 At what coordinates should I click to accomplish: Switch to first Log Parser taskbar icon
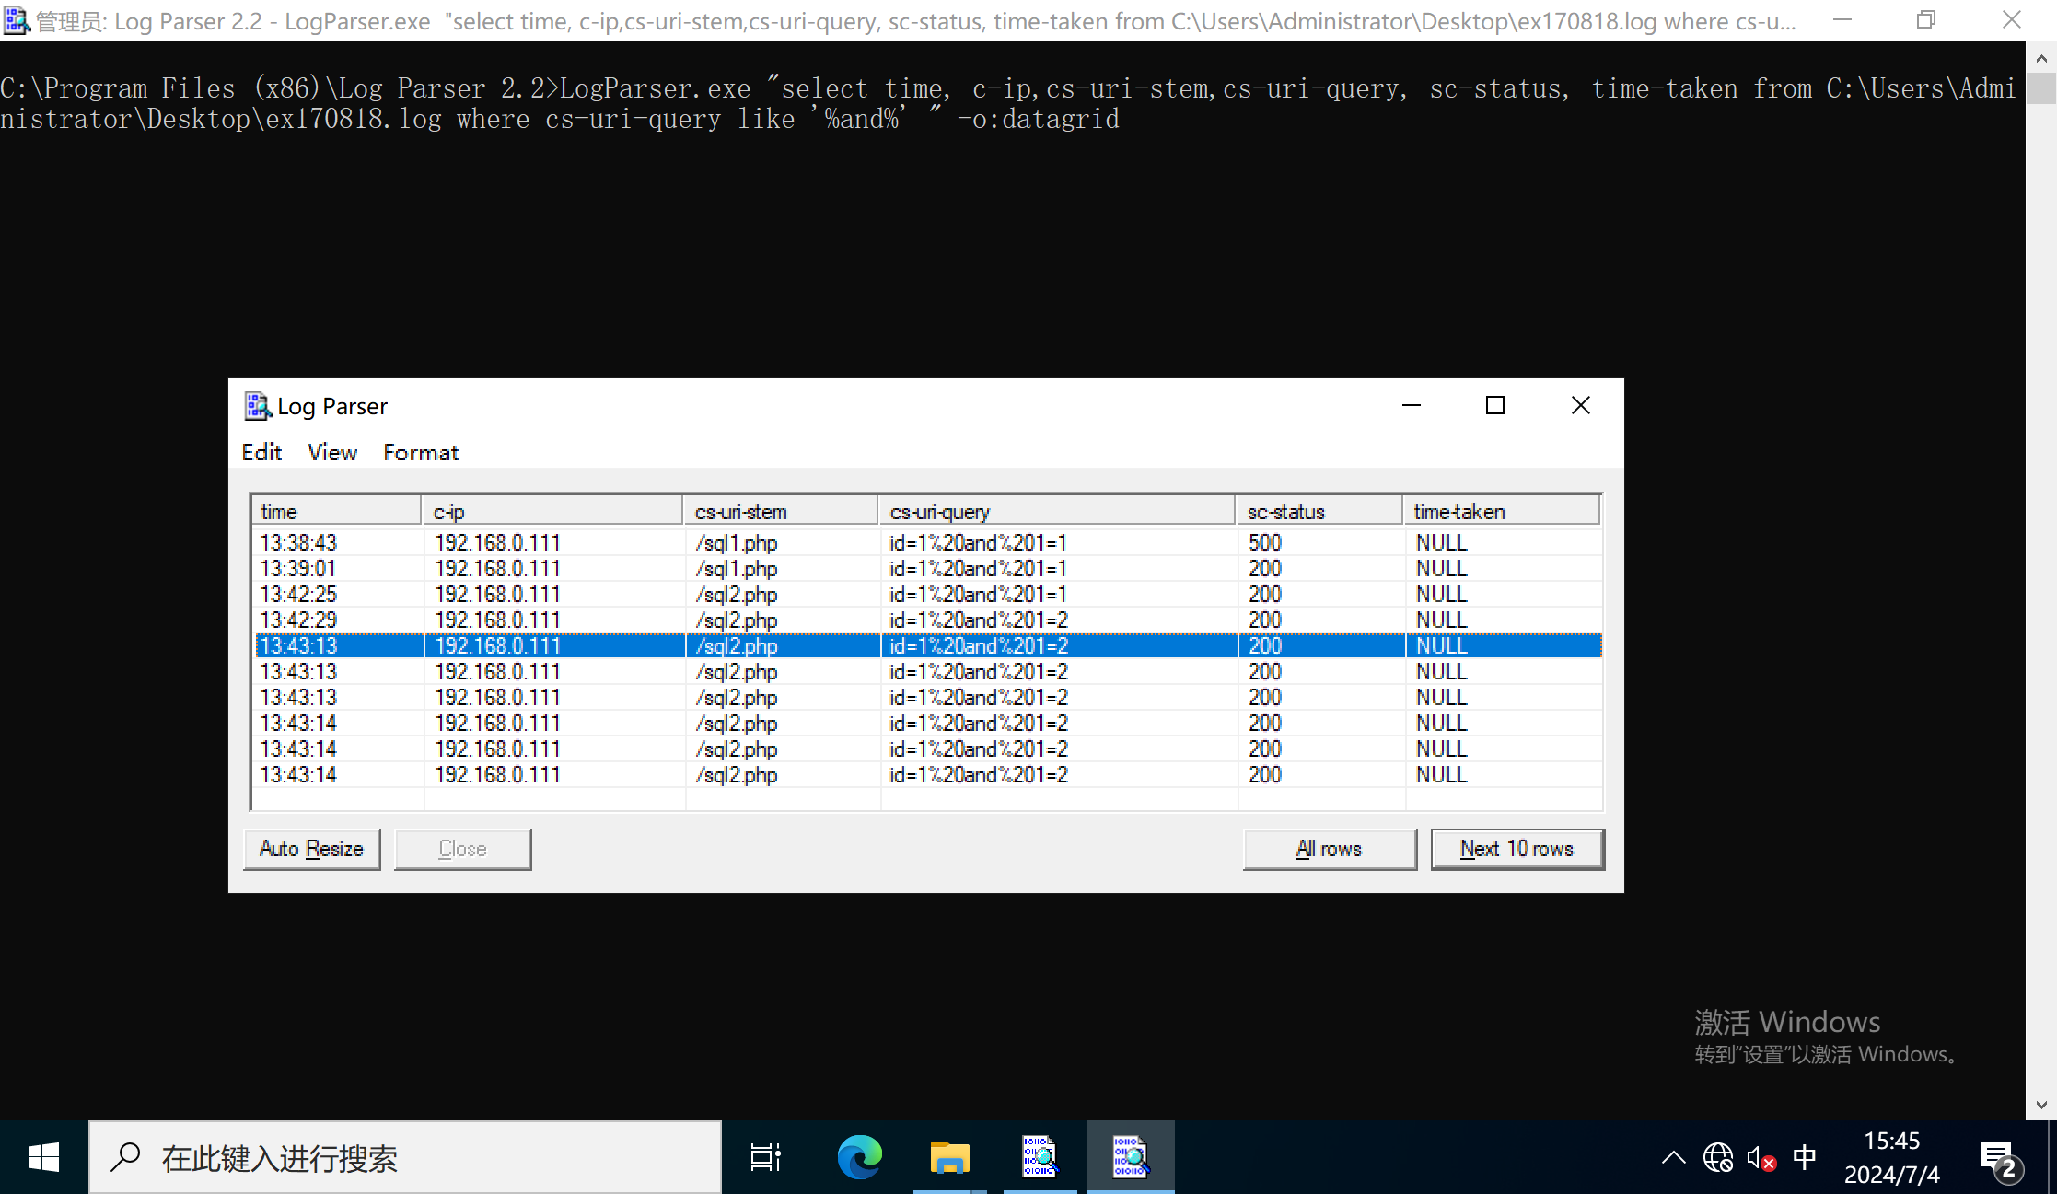[1040, 1157]
